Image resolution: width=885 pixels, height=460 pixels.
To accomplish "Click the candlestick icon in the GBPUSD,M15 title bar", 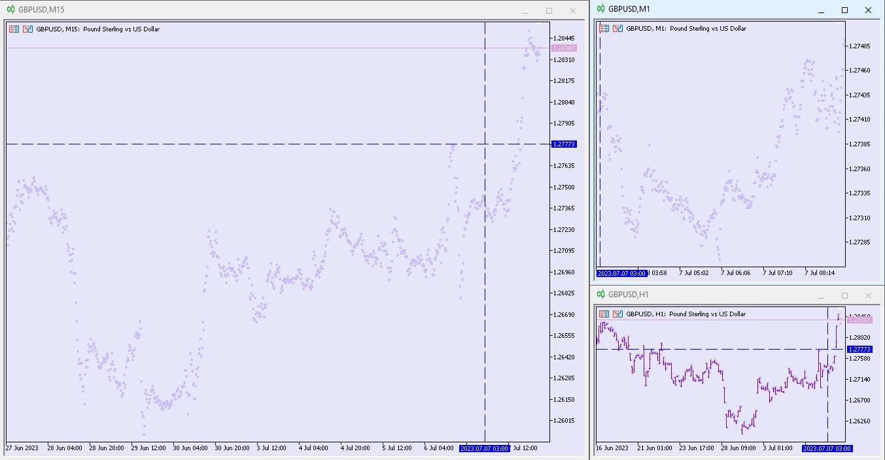I will [10, 10].
